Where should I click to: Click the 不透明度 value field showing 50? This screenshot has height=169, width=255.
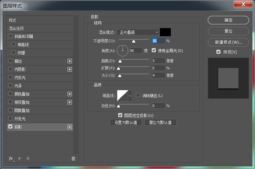(x=158, y=41)
